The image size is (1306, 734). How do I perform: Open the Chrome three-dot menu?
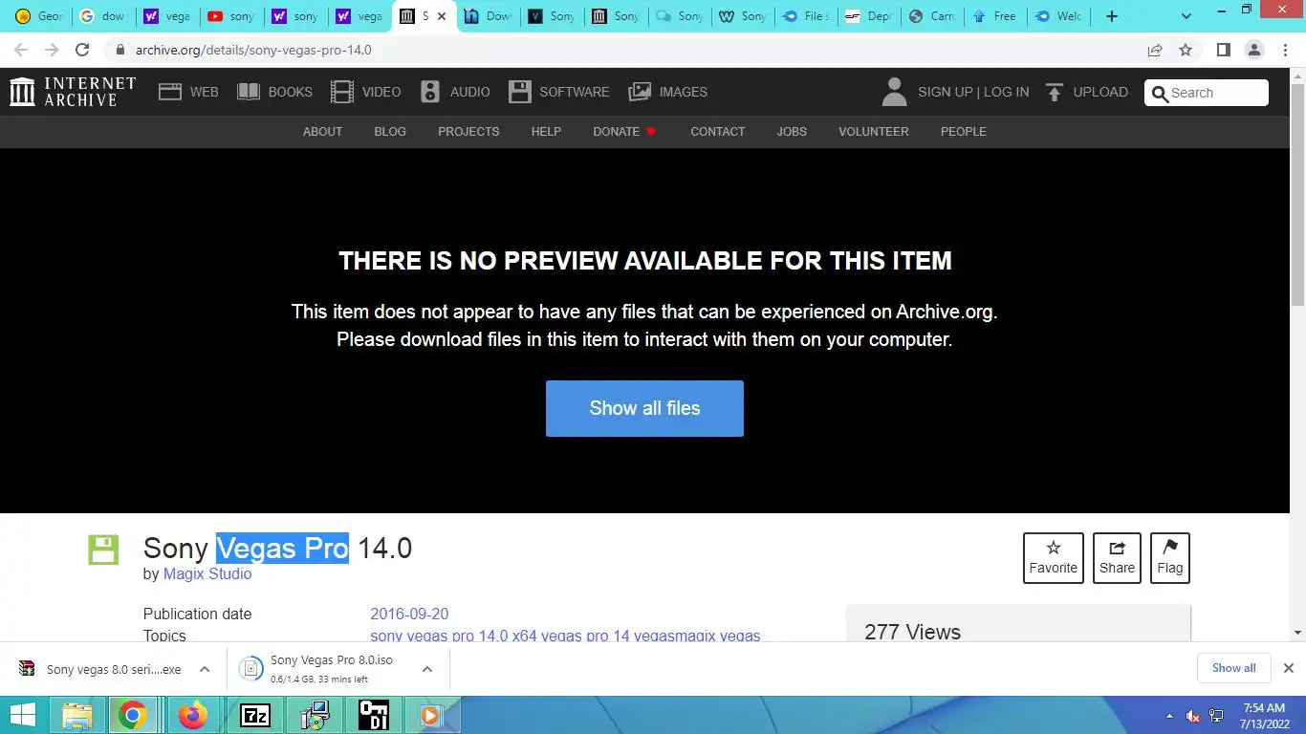(x=1285, y=50)
